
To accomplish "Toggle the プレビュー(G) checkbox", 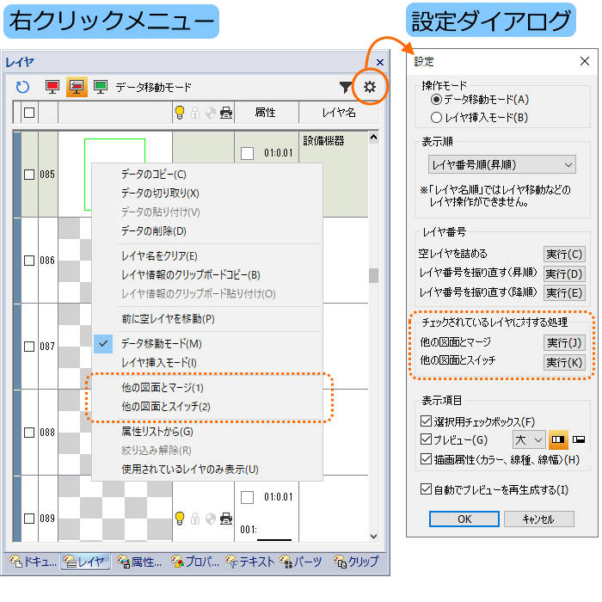I will (x=426, y=439).
